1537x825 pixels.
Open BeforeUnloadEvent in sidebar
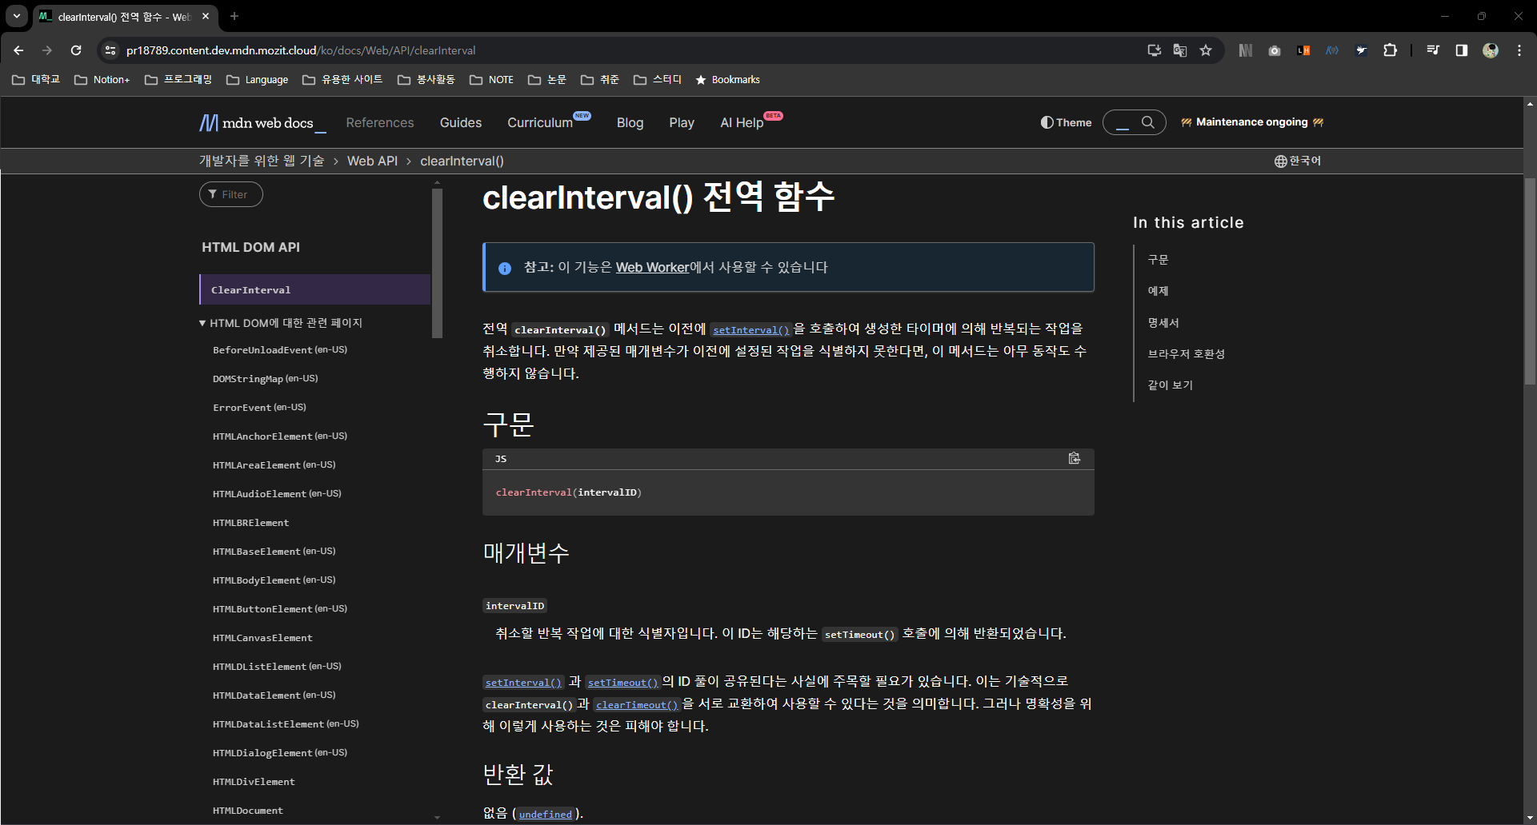pos(280,350)
